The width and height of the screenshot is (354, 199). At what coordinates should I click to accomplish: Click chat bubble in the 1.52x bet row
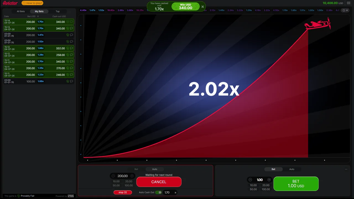71,41
